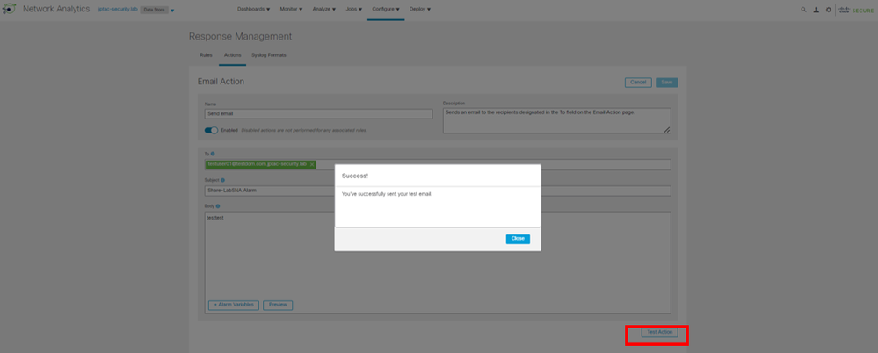Close the Success dialog
Screen dimensions: 878x353
click(518, 239)
